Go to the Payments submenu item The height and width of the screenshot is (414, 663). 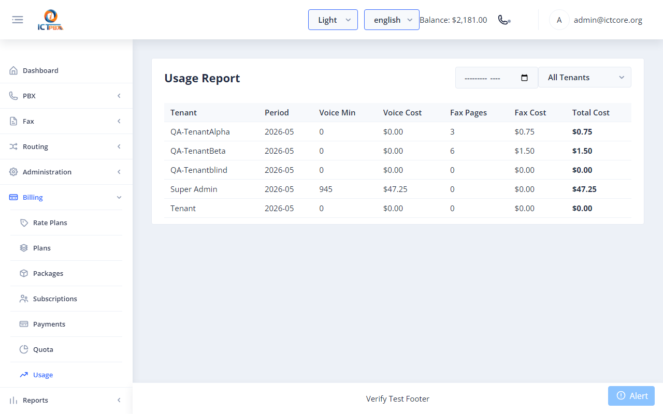pyautogui.click(x=66, y=324)
